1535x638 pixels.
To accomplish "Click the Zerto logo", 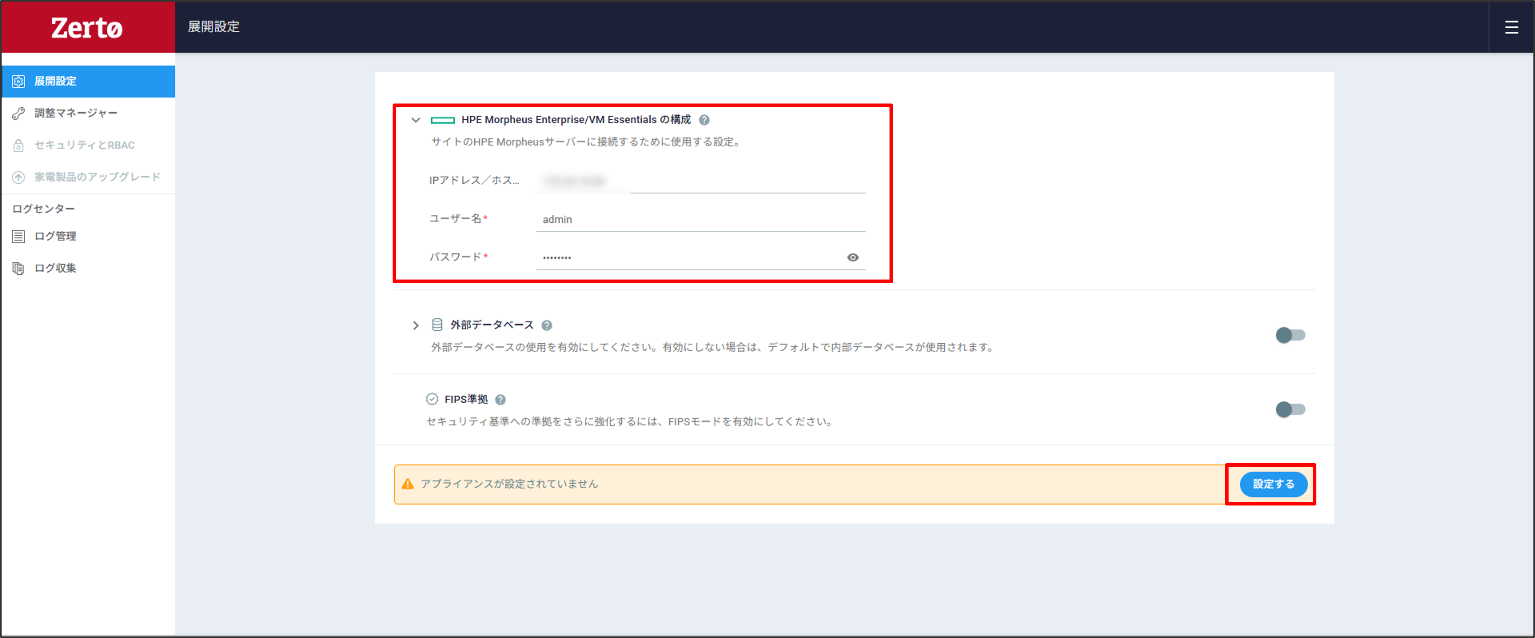I will tap(87, 27).
